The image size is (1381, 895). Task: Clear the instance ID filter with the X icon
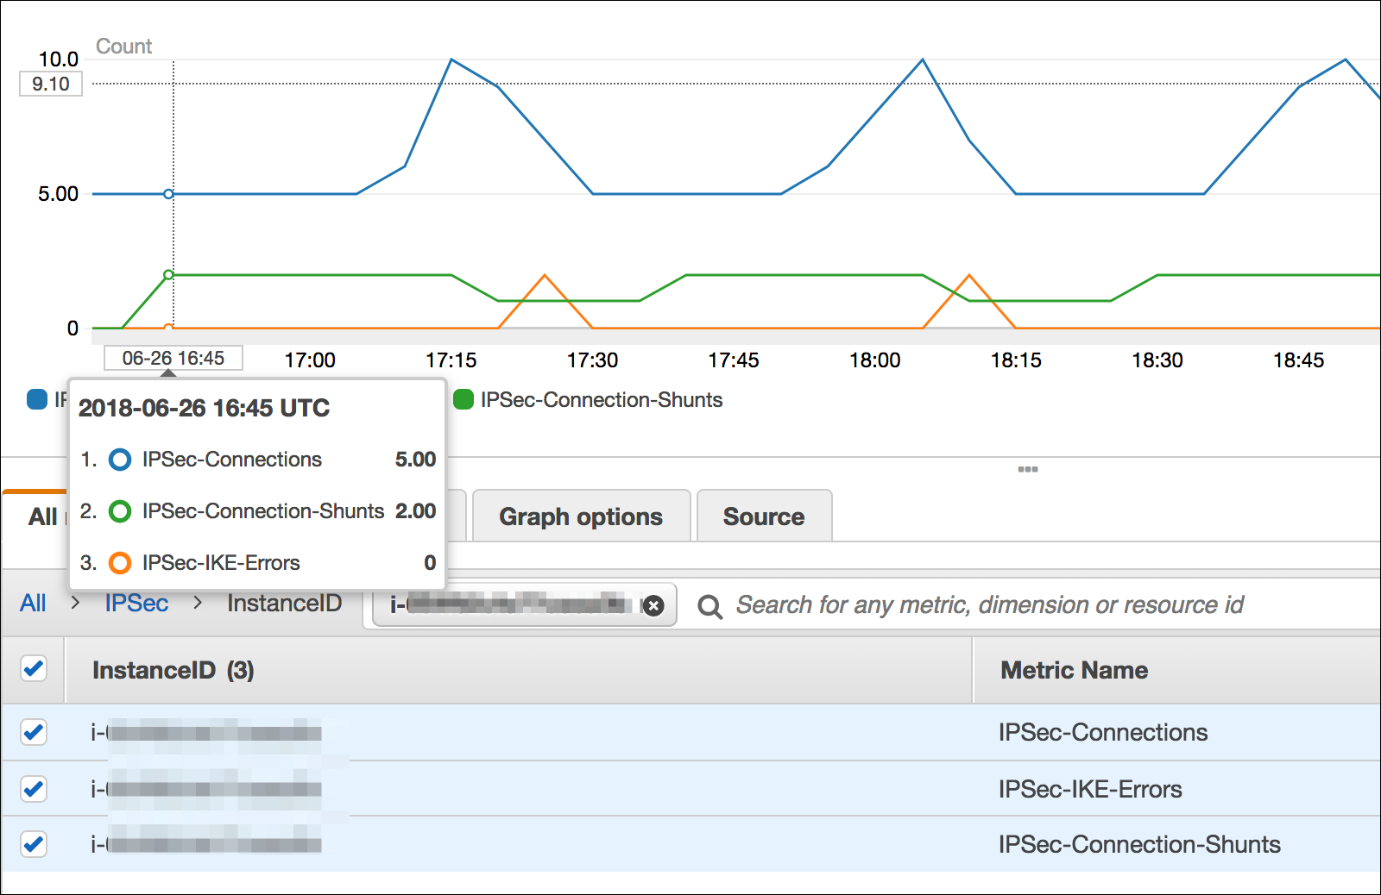(x=654, y=605)
